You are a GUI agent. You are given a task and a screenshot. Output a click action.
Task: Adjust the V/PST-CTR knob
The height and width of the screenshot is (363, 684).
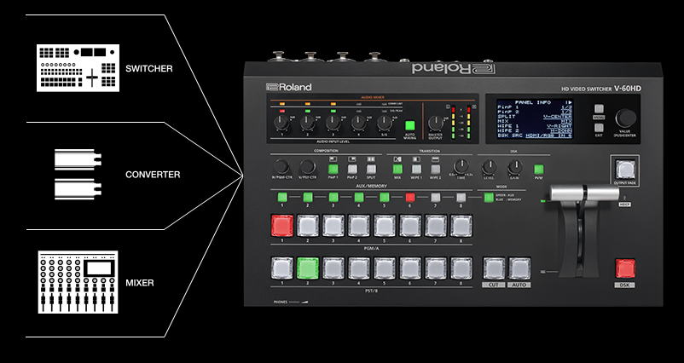pyautogui.click(x=307, y=167)
